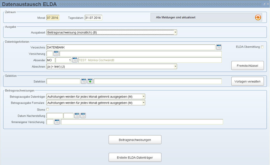Screen dimensions: 270x165
Task: Close the Datenaustausch ELDA window
Action: 268,4
